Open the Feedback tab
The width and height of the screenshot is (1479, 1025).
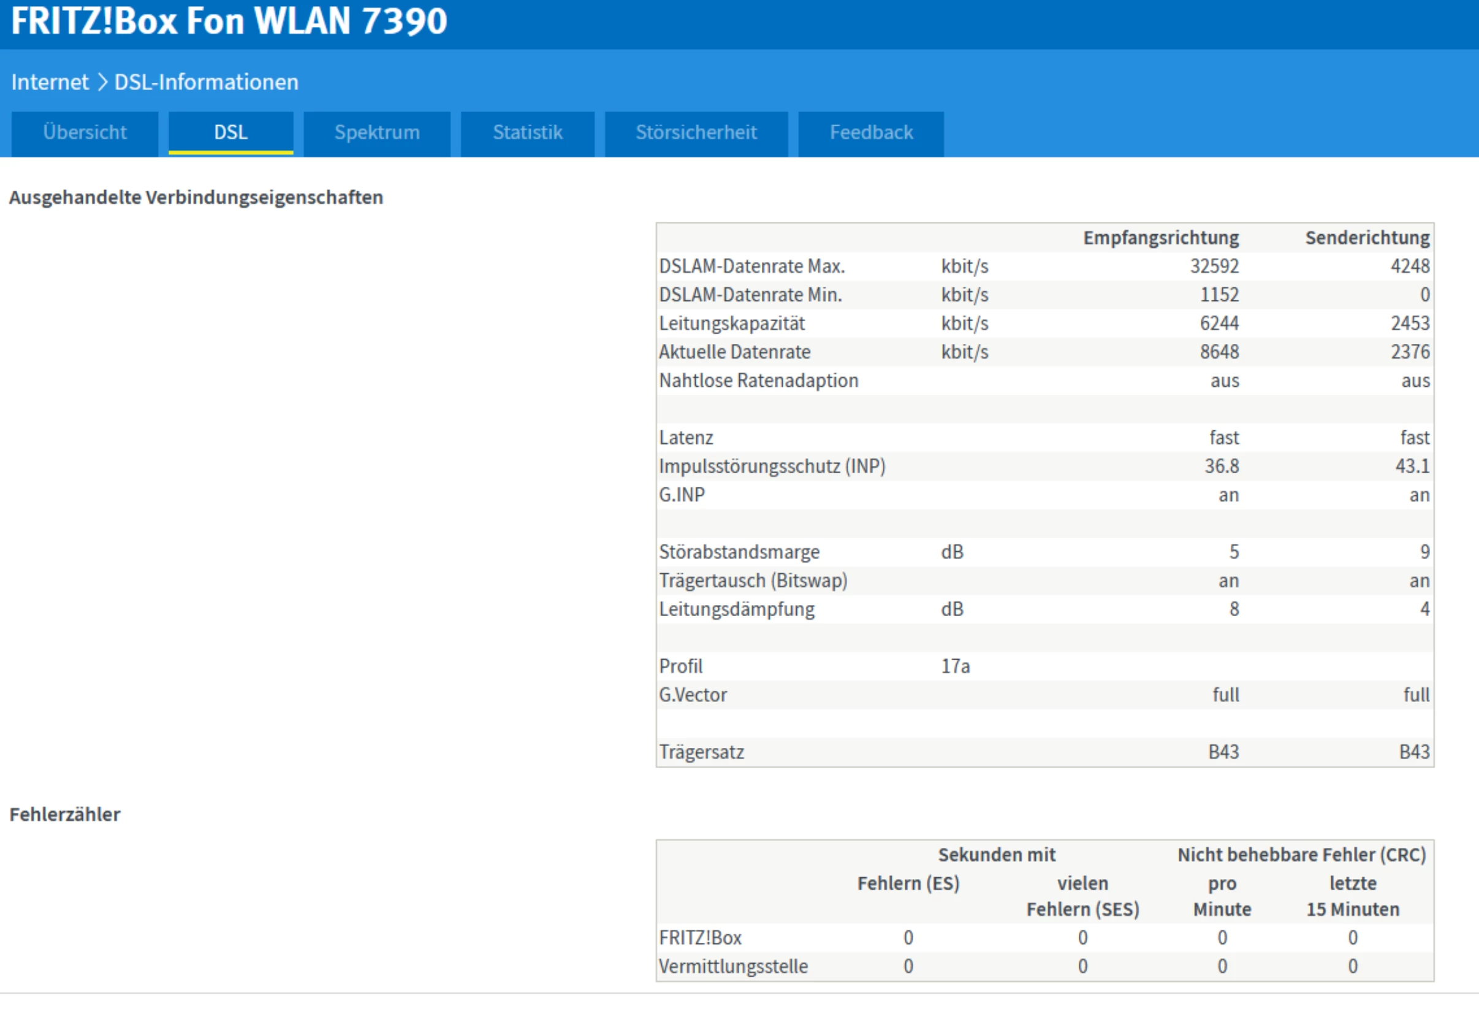tap(870, 133)
